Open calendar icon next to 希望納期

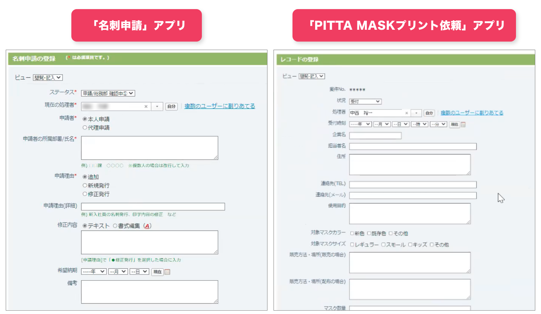click(x=167, y=272)
